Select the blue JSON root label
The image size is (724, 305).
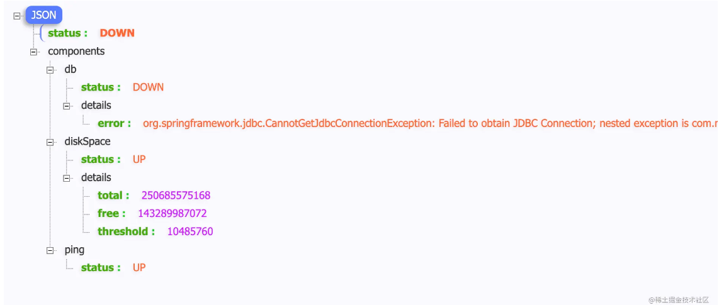pos(44,15)
